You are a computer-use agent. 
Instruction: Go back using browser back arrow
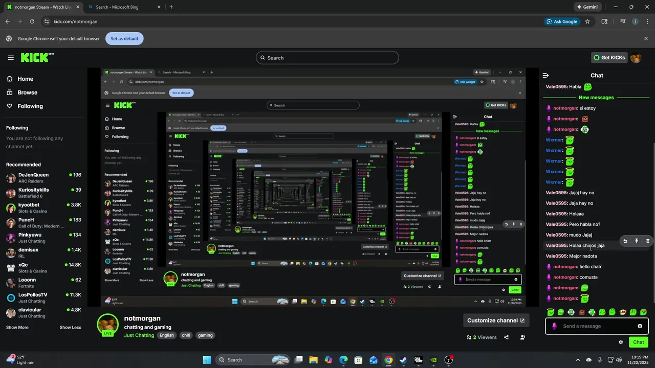7,21
